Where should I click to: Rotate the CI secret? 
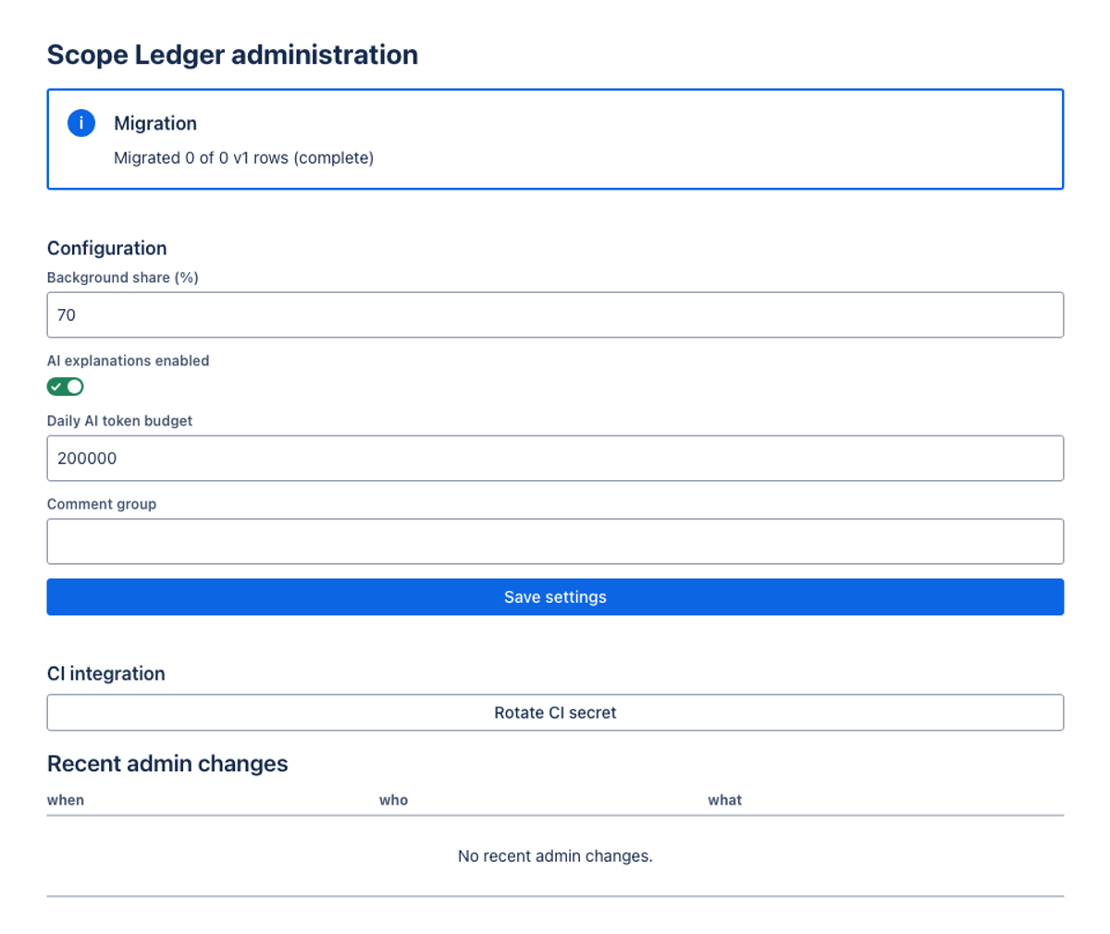(x=555, y=713)
